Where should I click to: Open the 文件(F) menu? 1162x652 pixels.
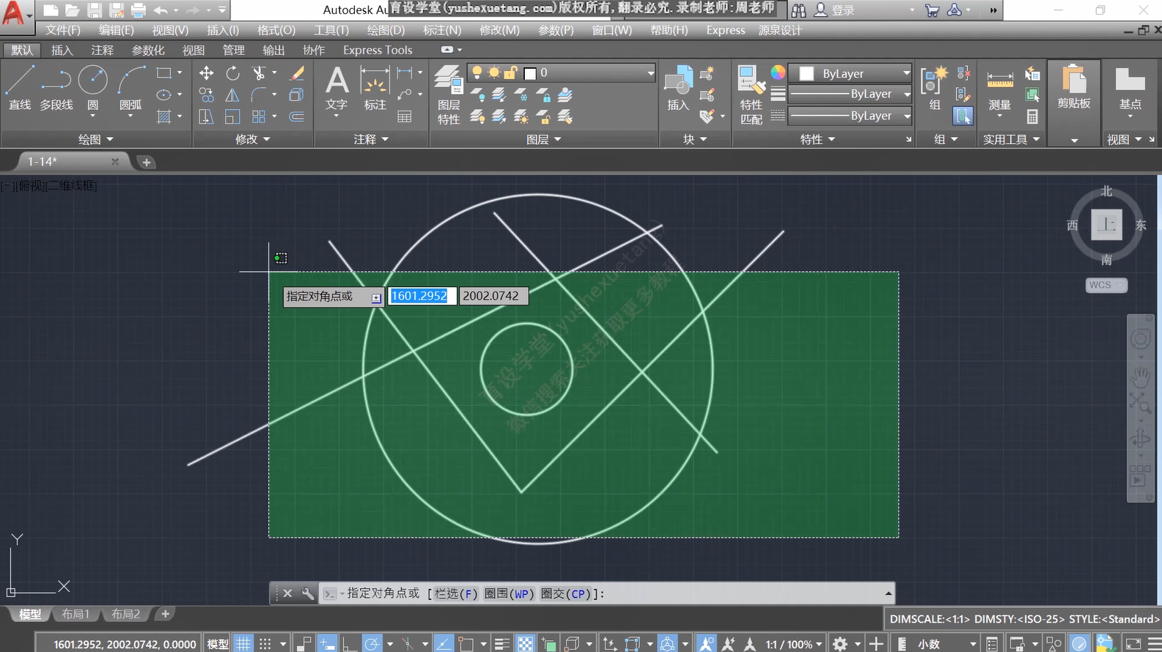63,30
